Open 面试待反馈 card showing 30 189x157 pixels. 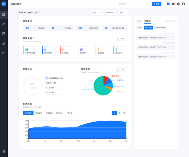pyautogui.click(x=88, y=28)
